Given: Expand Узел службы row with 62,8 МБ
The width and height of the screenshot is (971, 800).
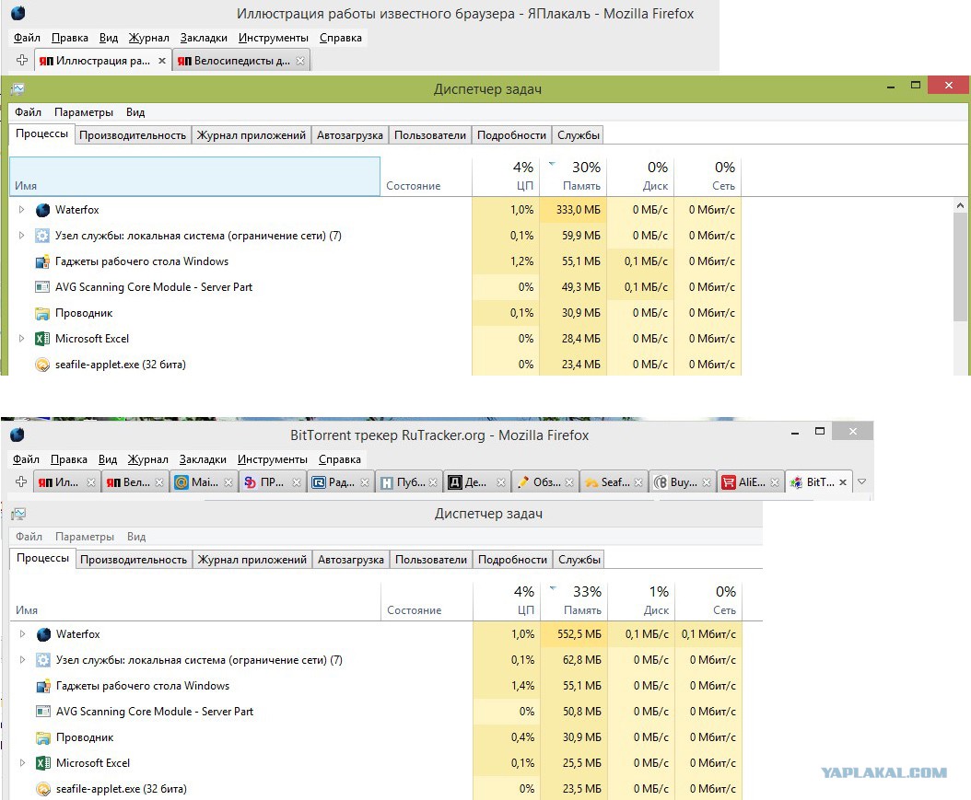Looking at the screenshot, I should (22, 660).
